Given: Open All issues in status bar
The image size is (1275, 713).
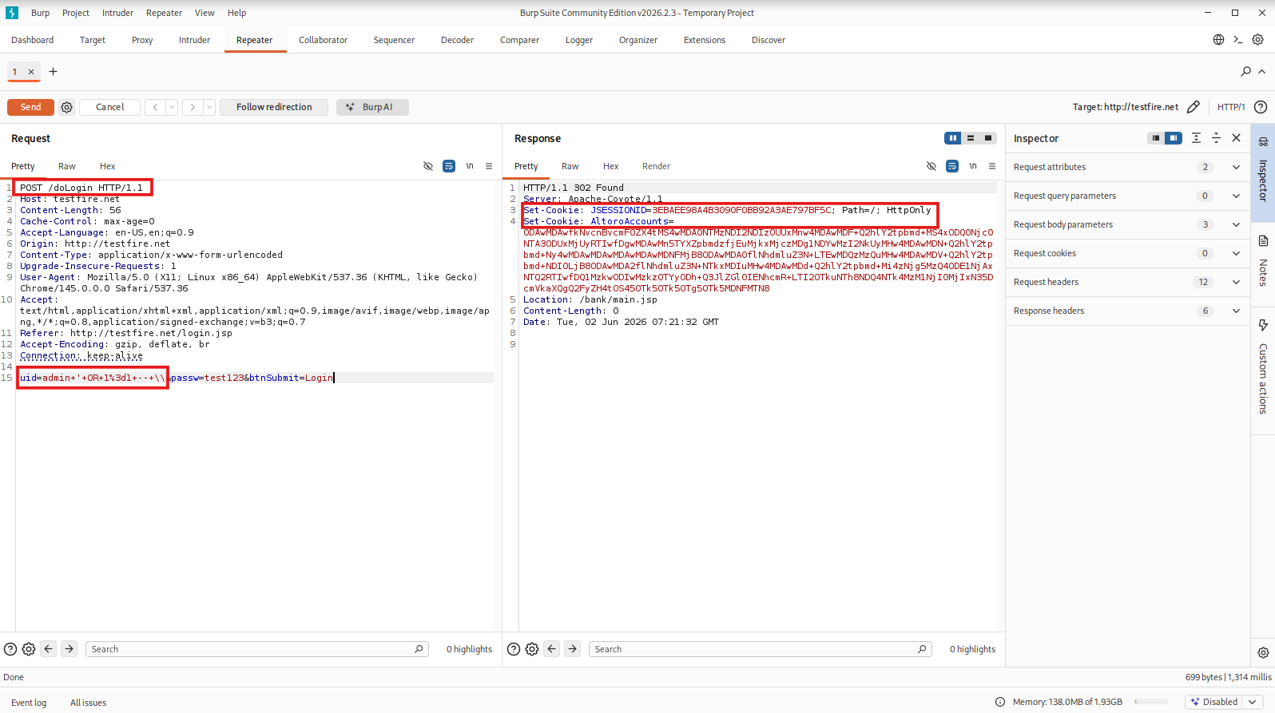Looking at the screenshot, I should tap(88, 703).
